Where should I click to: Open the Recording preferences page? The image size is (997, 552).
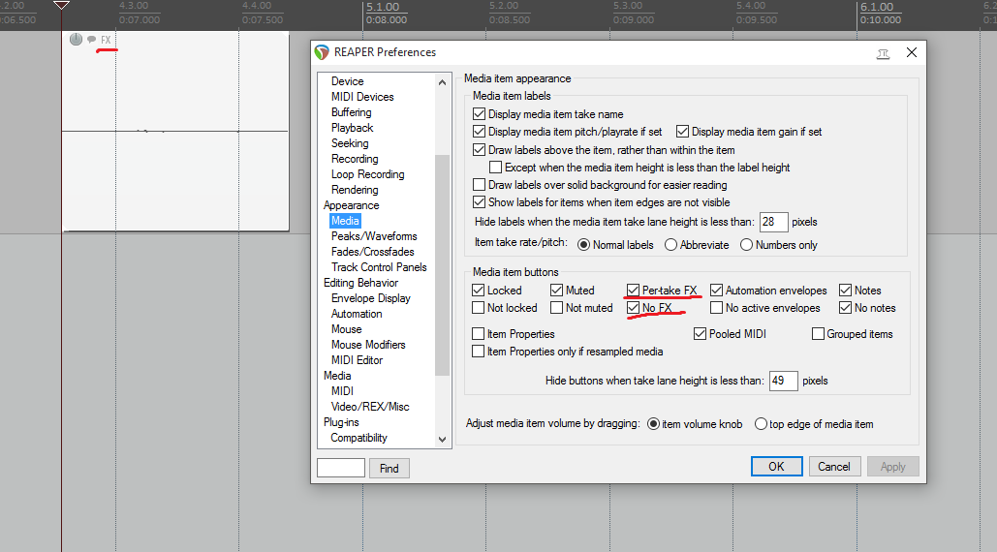(x=355, y=159)
